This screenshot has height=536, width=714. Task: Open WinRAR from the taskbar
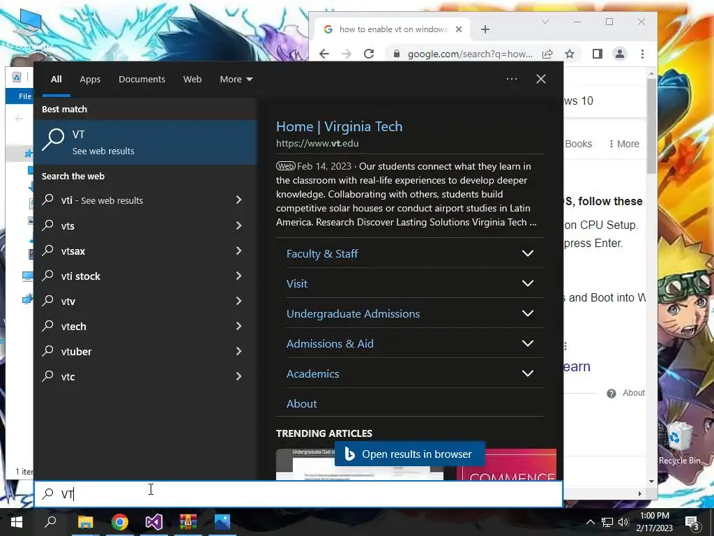[188, 522]
